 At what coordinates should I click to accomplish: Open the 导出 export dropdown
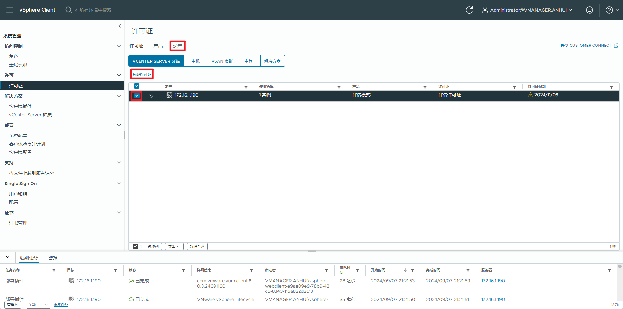click(x=174, y=246)
